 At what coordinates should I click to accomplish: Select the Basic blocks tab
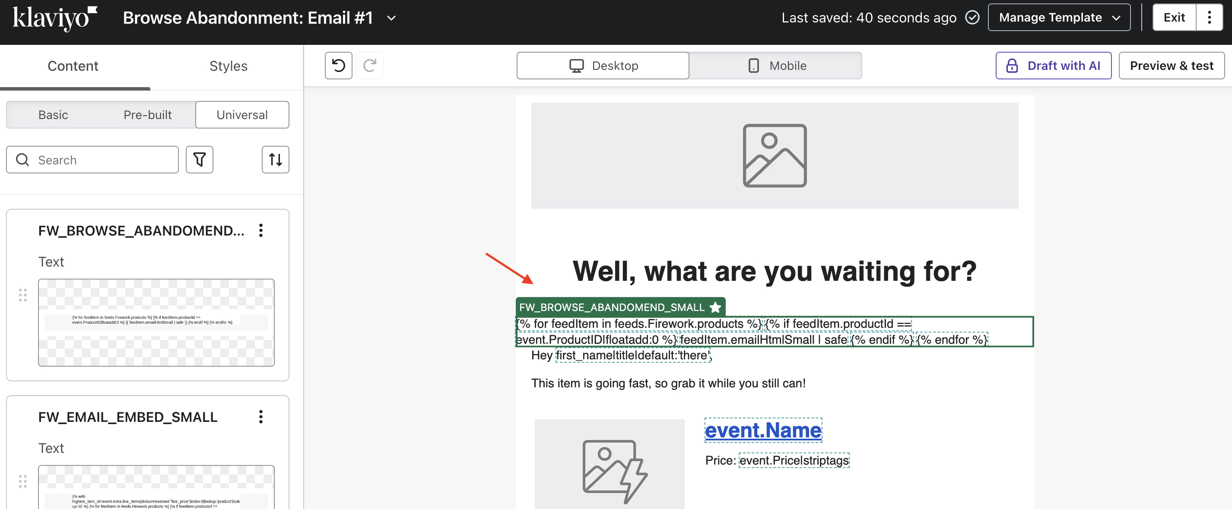click(53, 115)
